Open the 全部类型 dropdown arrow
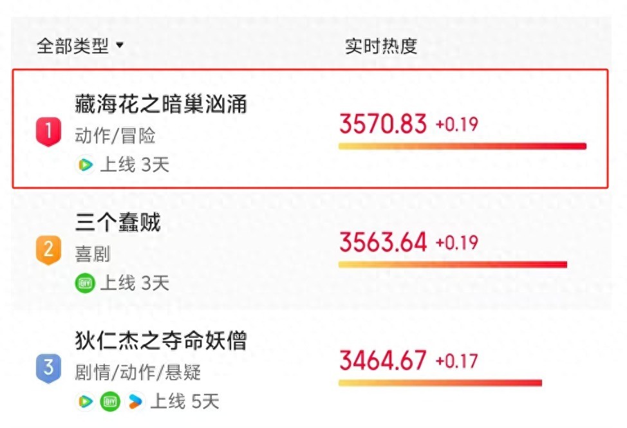This screenshot has width=627, height=428. [120, 45]
